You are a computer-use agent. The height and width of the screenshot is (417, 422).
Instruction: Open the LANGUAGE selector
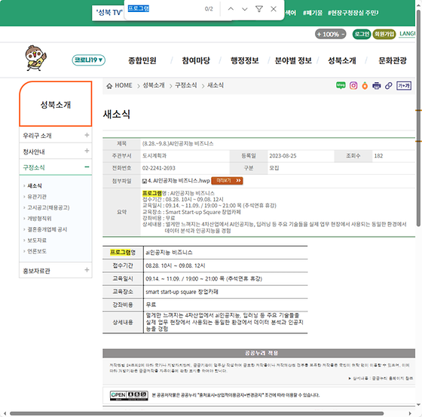(407, 34)
